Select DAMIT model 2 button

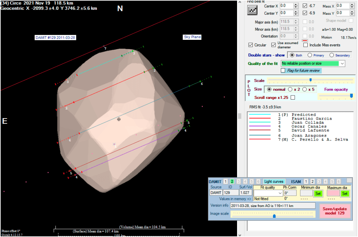click(x=232, y=181)
